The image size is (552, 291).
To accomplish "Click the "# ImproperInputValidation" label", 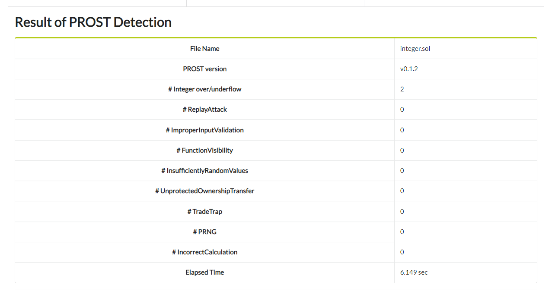I will pos(204,130).
